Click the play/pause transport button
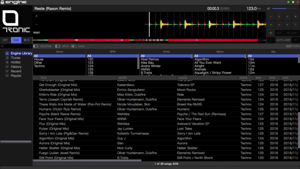The height and width of the screenshot is (169, 300). click(27, 40)
